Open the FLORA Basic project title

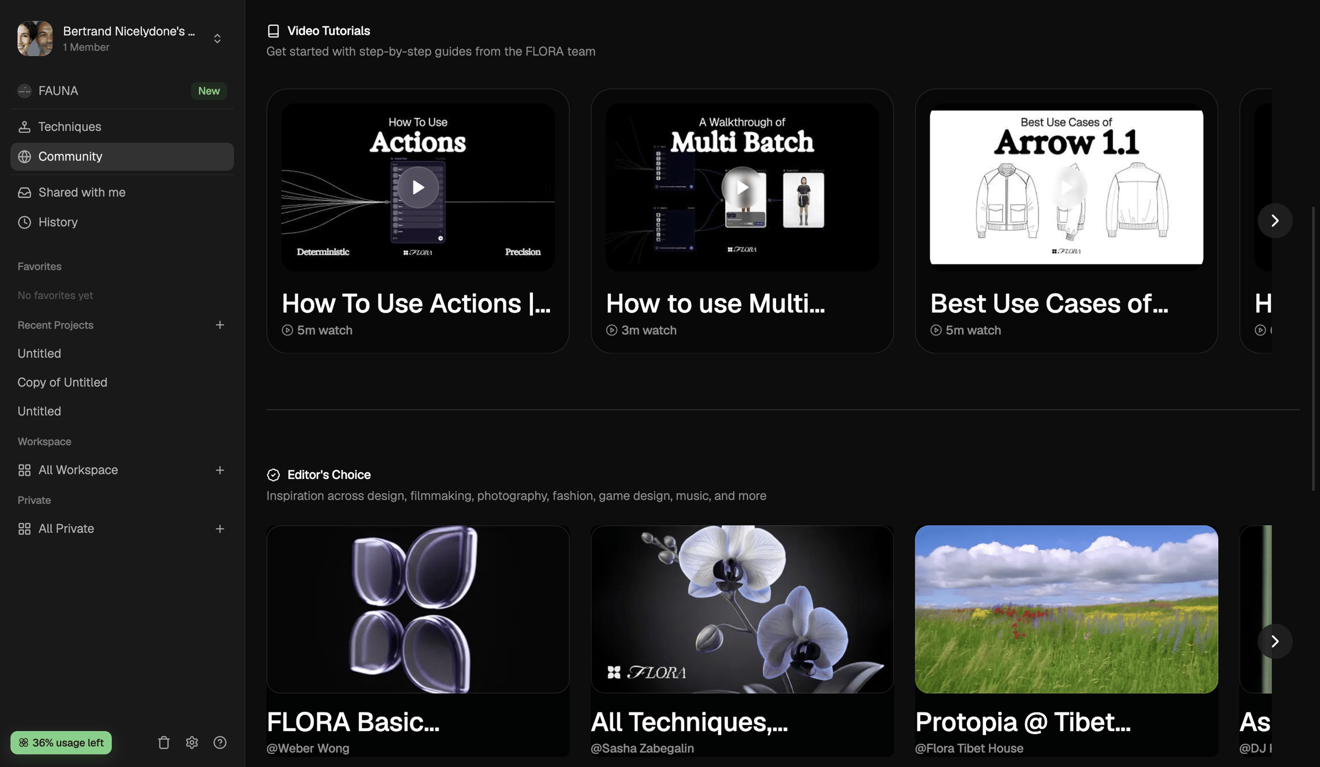[353, 722]
